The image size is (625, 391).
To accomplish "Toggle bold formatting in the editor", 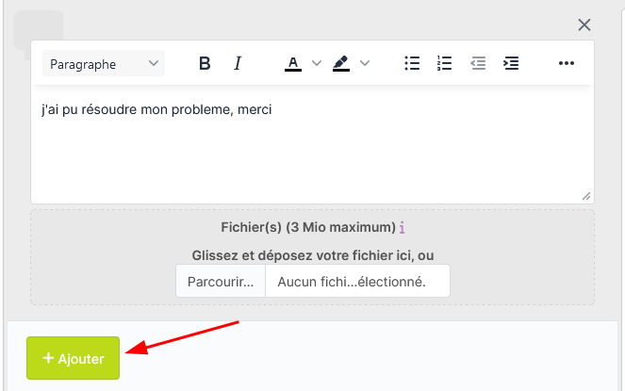I will (205, 63).
